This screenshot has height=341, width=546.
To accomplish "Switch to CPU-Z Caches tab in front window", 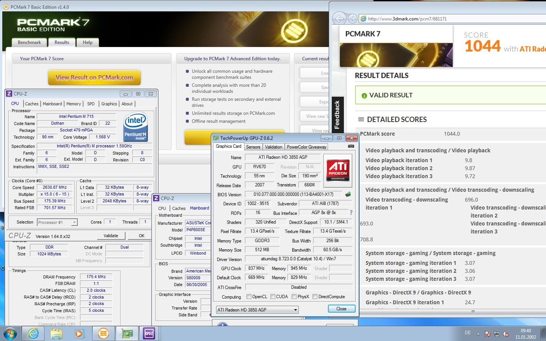I will 31,104.
